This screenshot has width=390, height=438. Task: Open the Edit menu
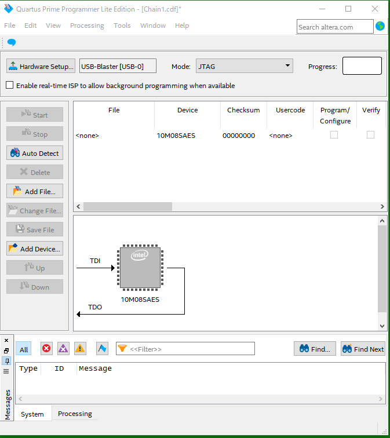click(x=31, y=25)
